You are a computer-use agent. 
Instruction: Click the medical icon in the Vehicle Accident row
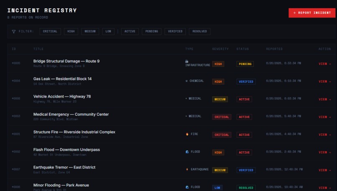click(x=186, y=98)
